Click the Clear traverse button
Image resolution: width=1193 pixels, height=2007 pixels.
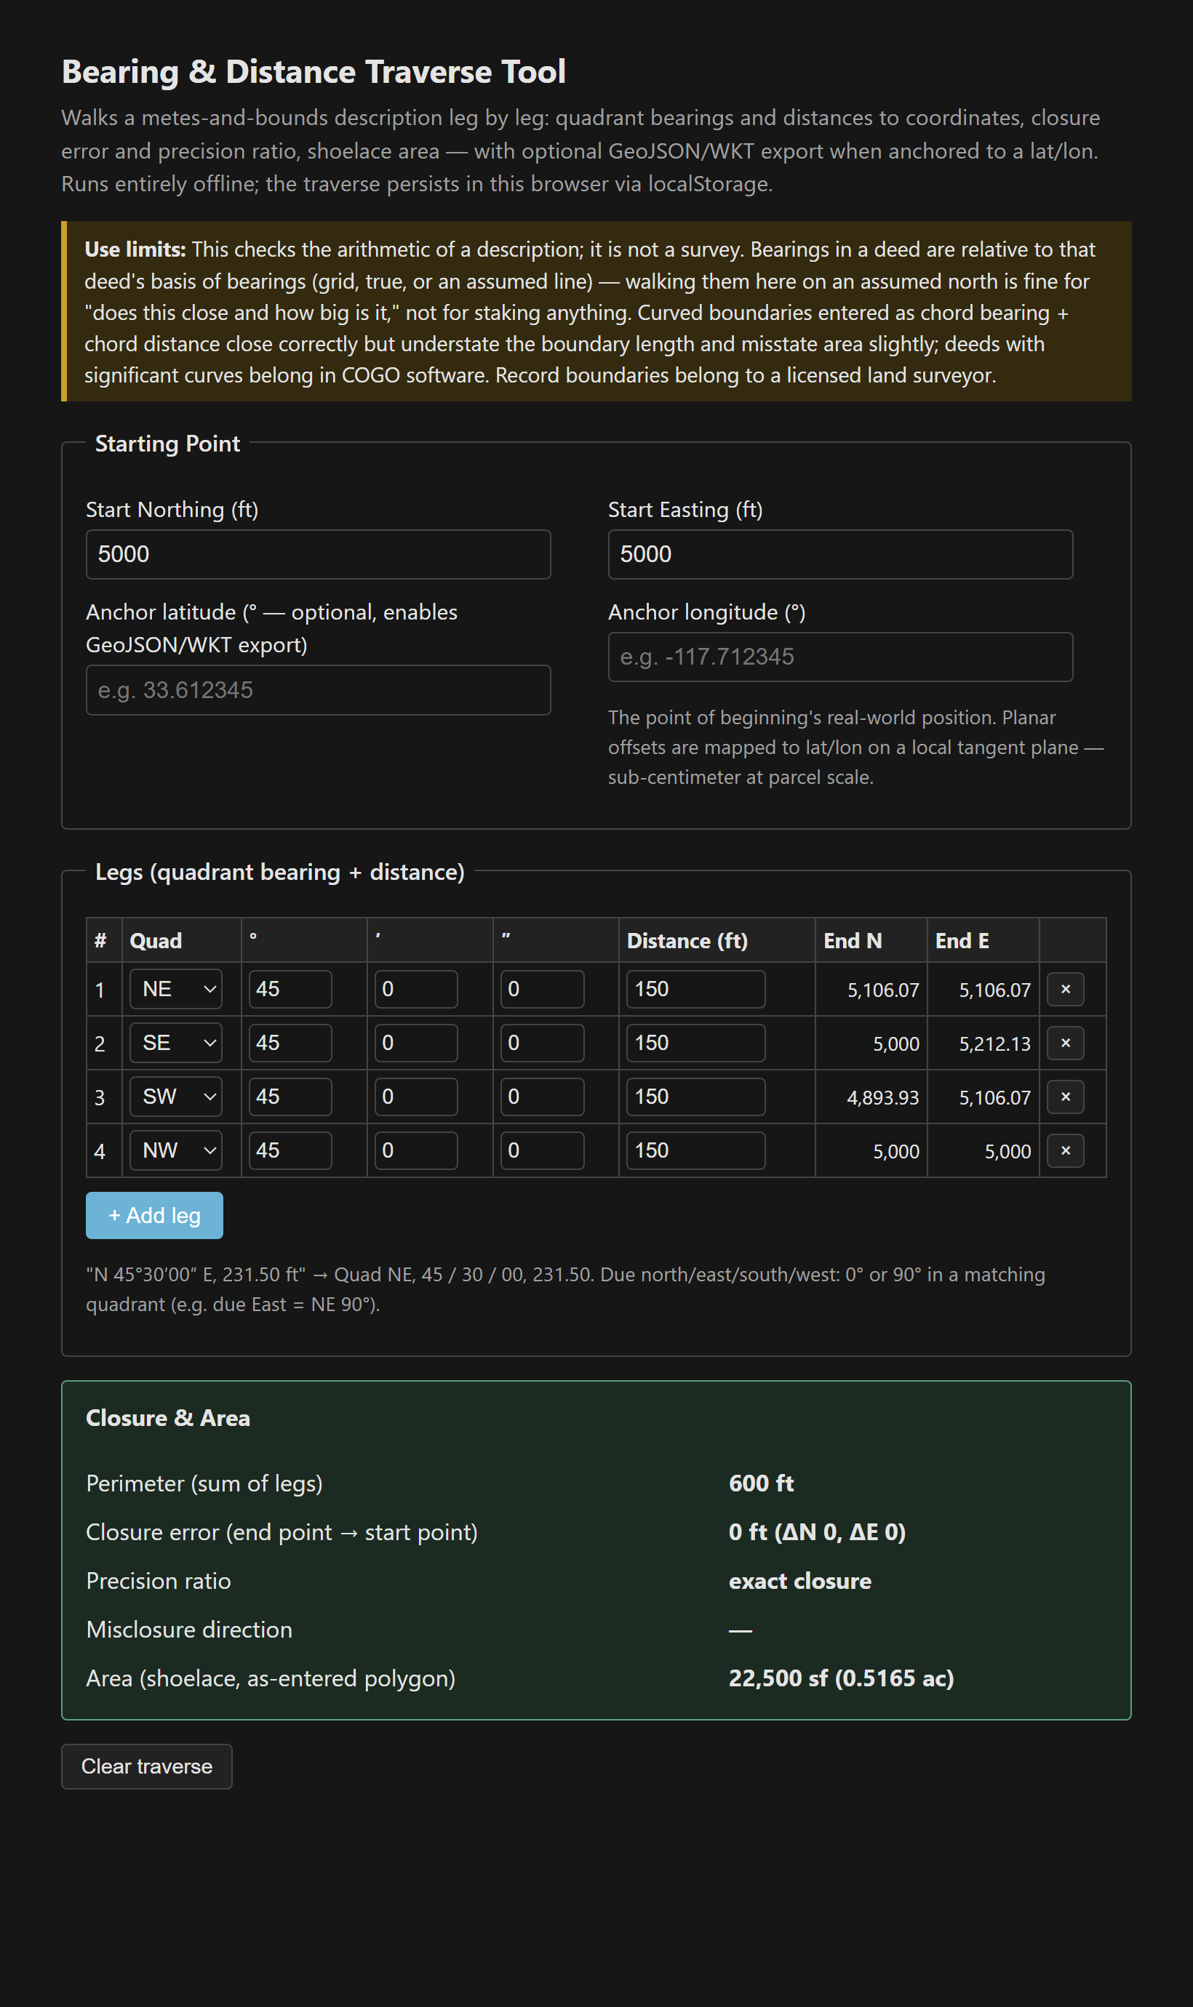click(147, 1766)
